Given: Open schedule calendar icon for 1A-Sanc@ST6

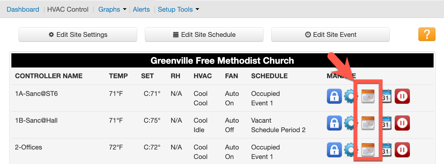Looking at the screenshot, I should [368, 96].
